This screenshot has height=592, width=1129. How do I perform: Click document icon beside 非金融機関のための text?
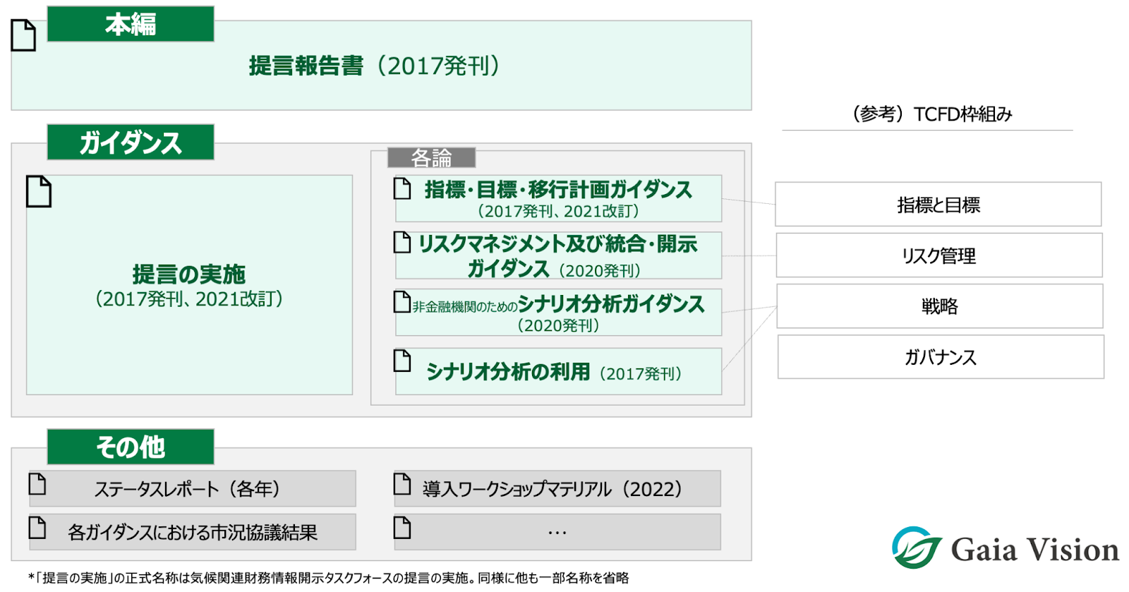click(x=402, y=301)
